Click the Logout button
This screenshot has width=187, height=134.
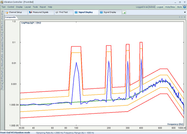click(160, 7)
